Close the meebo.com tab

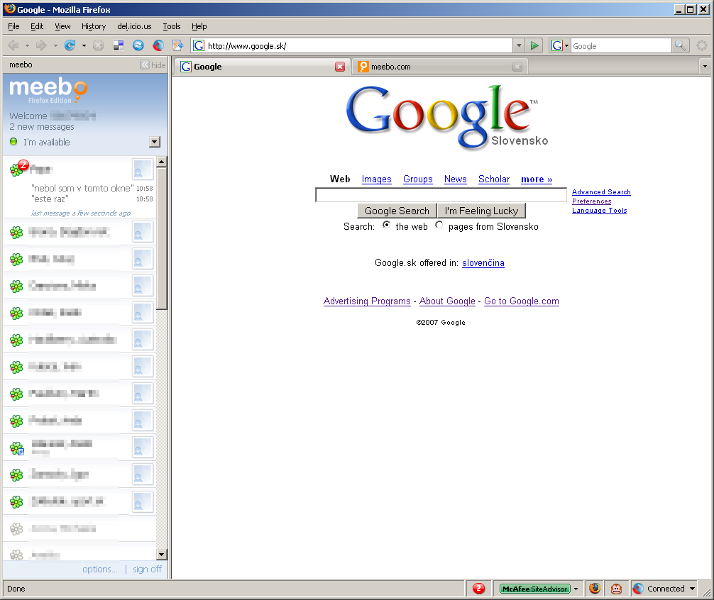(x=517, y=67)
